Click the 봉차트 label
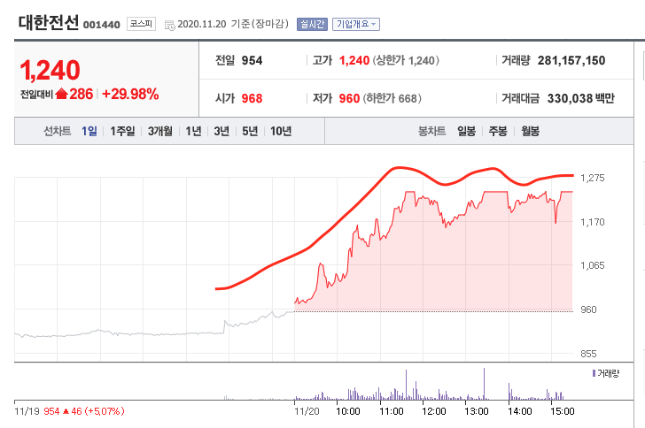This screenshot has height=428, width=645. click(x=432, y=131)
